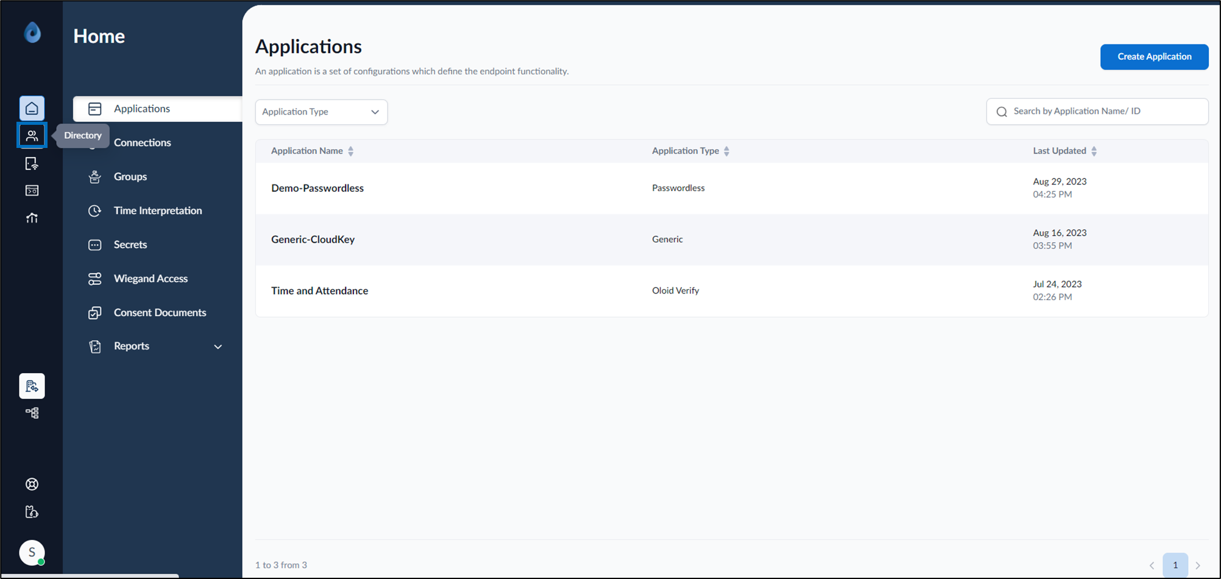Image resolution: width=1221 pixels, height=579 pixels.
Task: Sort by Last Updated column arrows
Action: click(x=1094, y=151)
